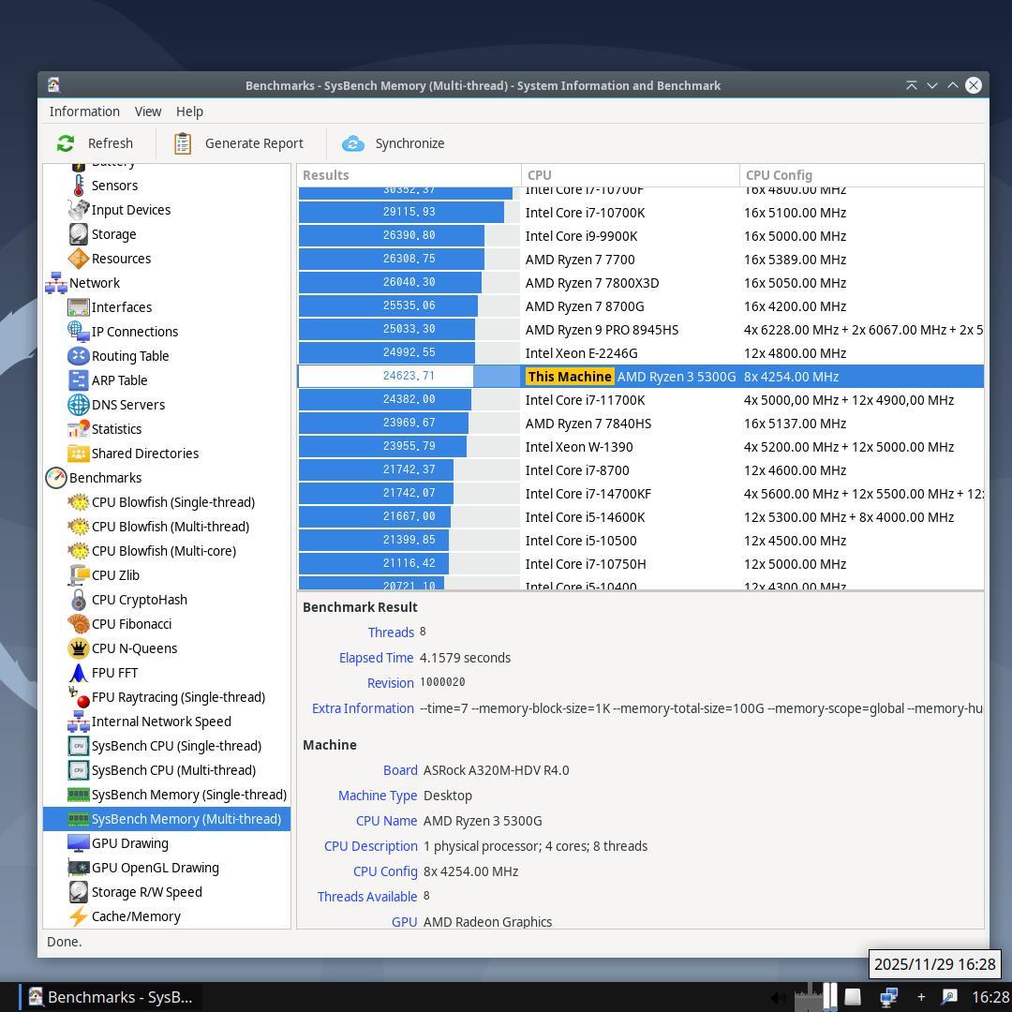Click the Cache/Memory lightning icon
Viewport: 1012px width, 1012px height.
(79, 916)
